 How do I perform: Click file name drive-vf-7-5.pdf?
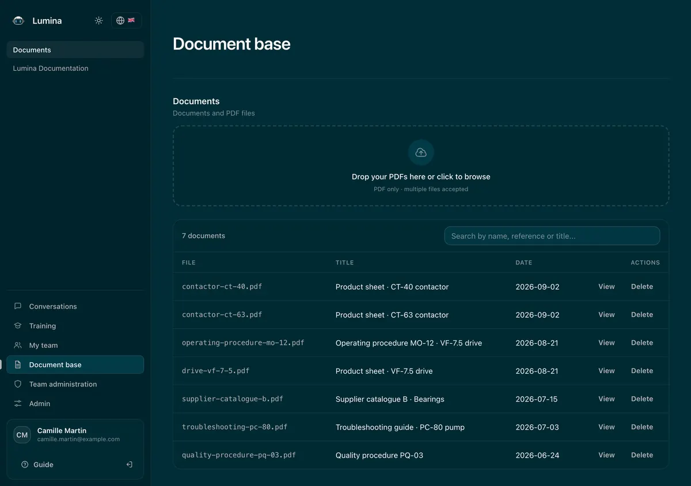(216, 371)
